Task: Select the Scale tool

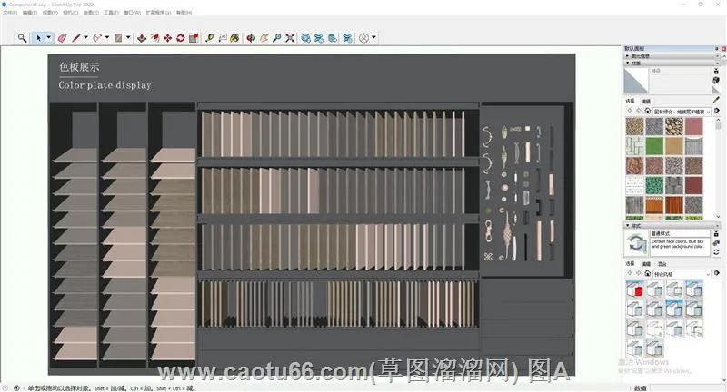Action: [194, 38]
